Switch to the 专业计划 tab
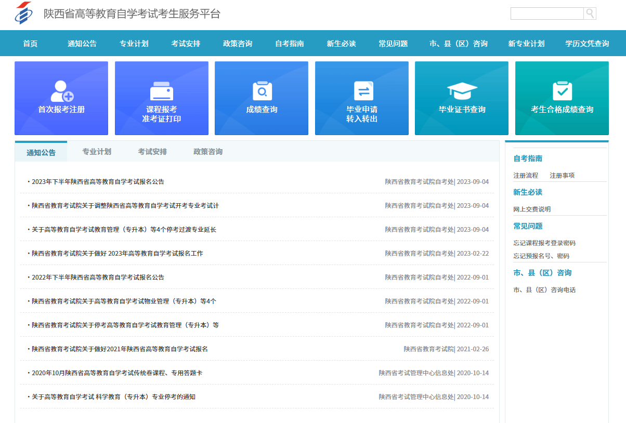The width and height of the screenshot is (626, 423). pos(97,152)
